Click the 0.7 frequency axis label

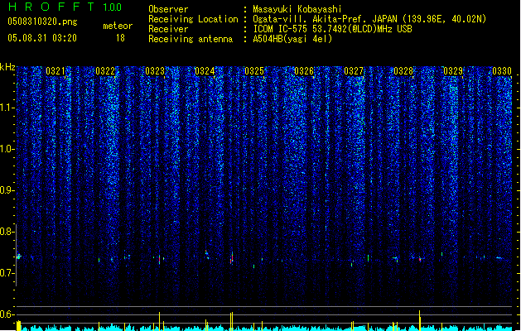click(x=7, y=273)
